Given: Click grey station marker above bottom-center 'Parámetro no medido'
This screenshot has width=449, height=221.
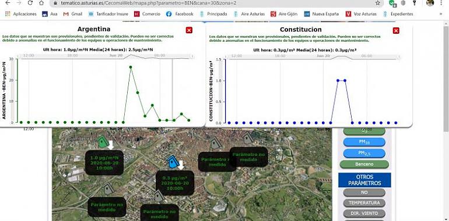Looking at the screenshot, I should point(159,196).
